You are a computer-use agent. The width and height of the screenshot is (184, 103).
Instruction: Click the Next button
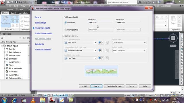click(97, 86)
